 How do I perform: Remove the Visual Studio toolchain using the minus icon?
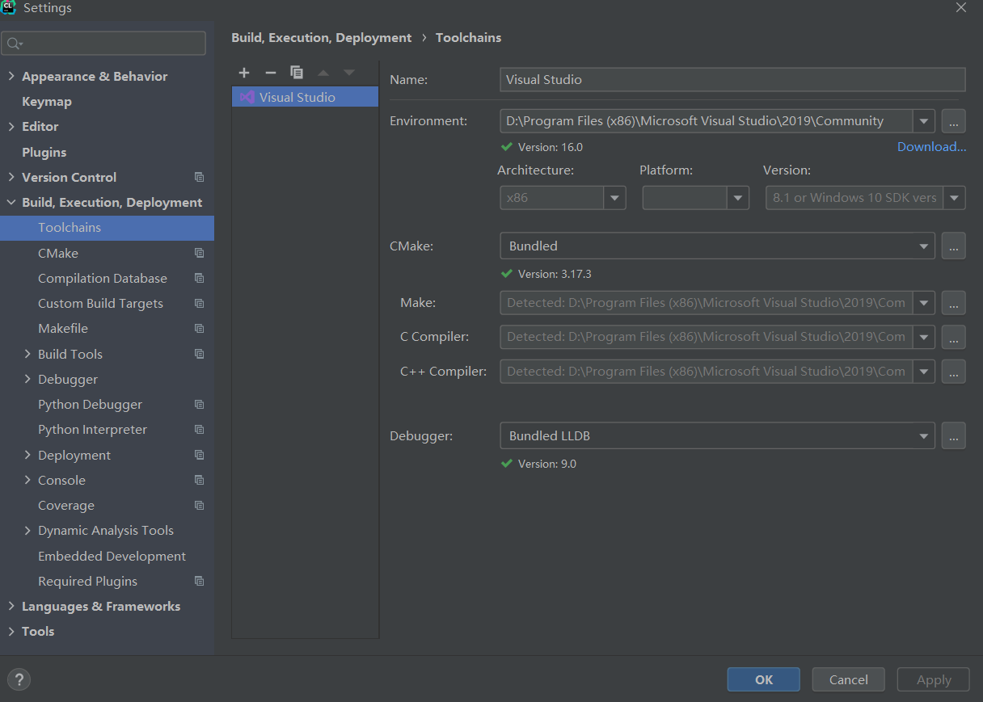[x=271, y=73]
